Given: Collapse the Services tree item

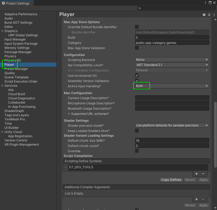Looking at the screenshot, I should [x=3, y=85].
